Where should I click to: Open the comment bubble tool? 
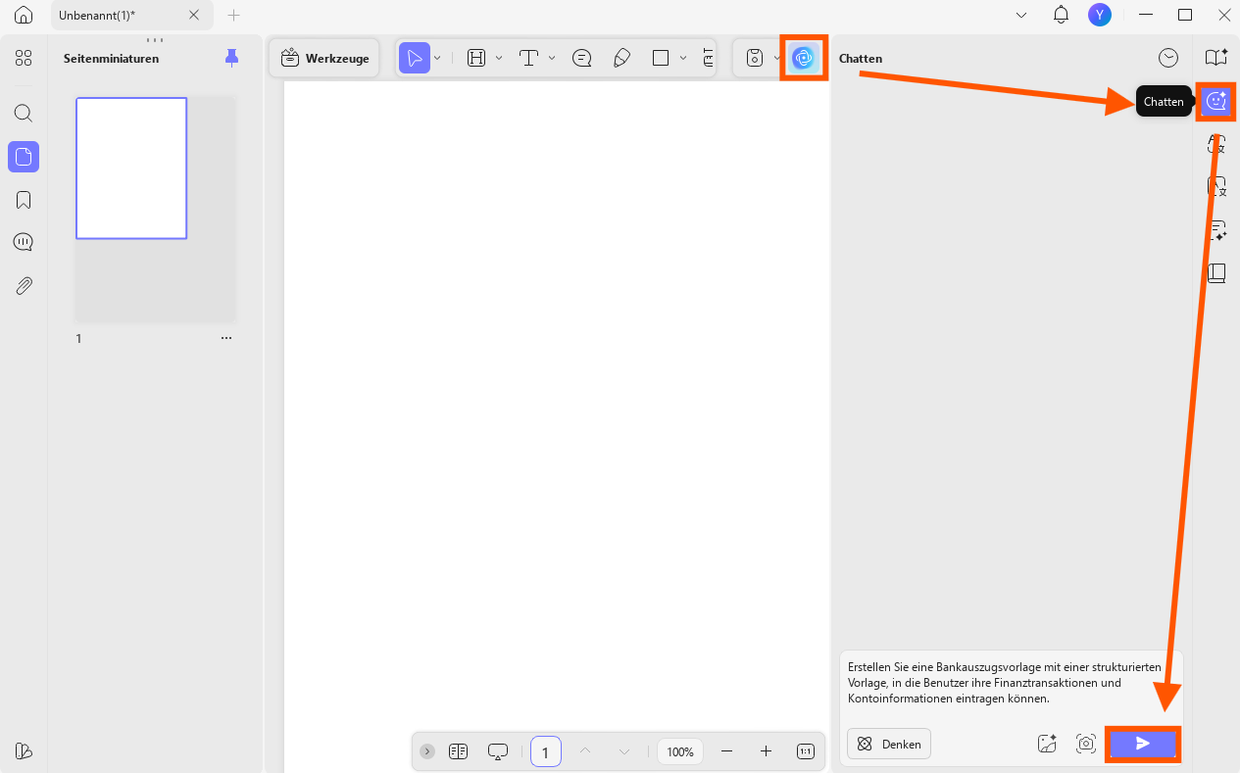coord(582,58)
